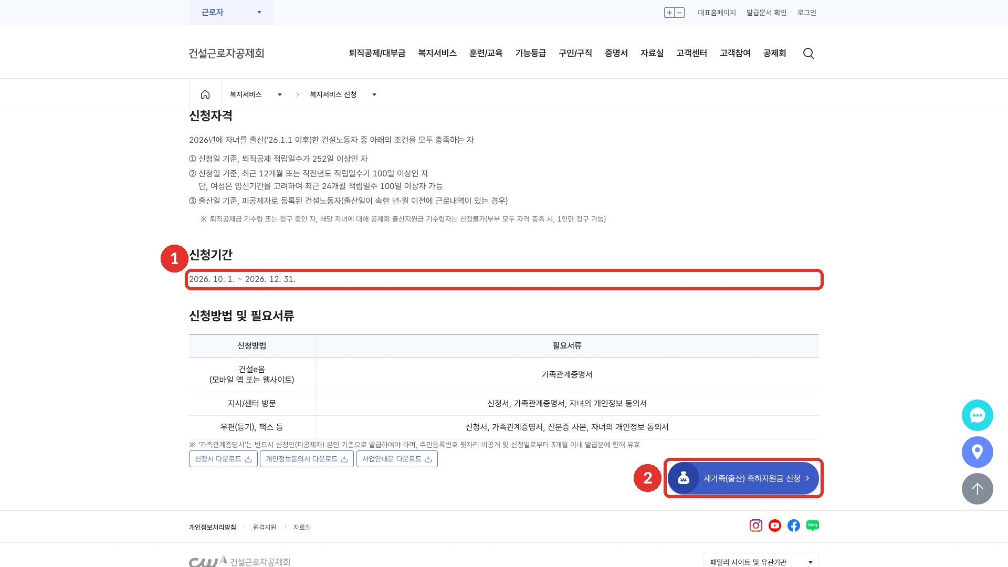The width and height of the screenshot is (1008, 567).
Task: Click the 대표홈페이지 link
Action: (717, 13)
